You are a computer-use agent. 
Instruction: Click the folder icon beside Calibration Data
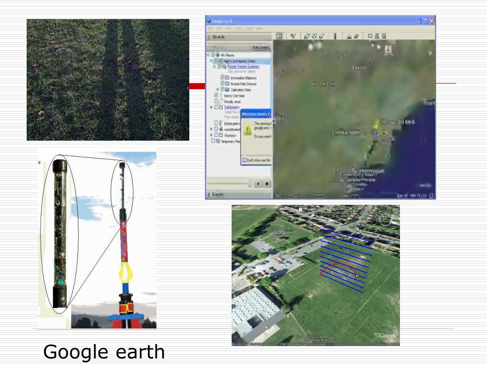point(227,89)
